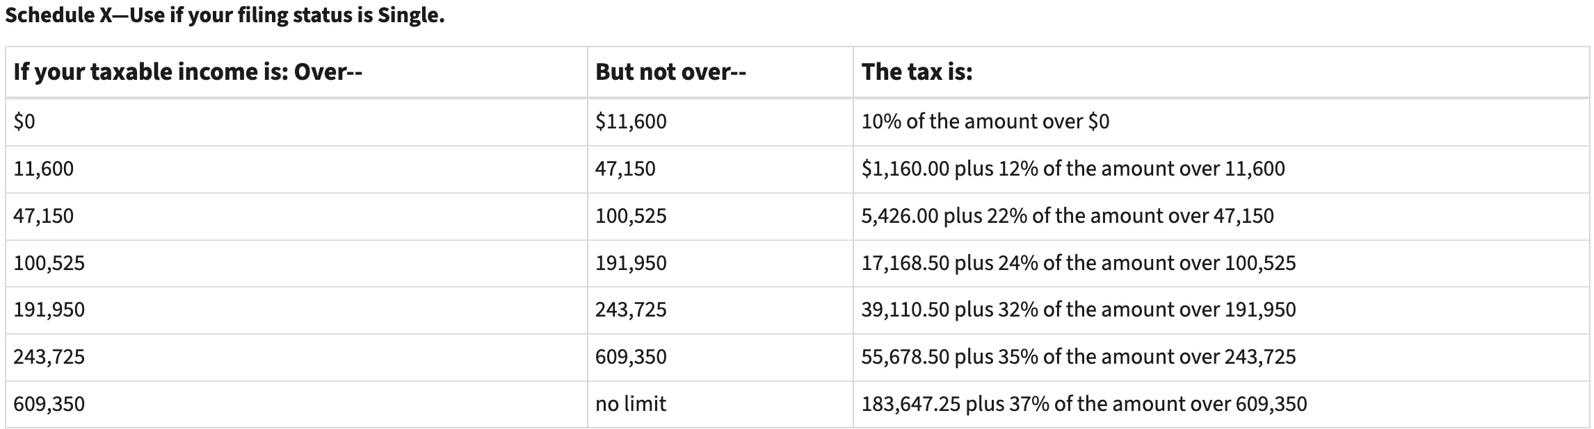Click the "The tax is:" column header
The height and width of the screenshot is (429, 1594).
[917, 72]
